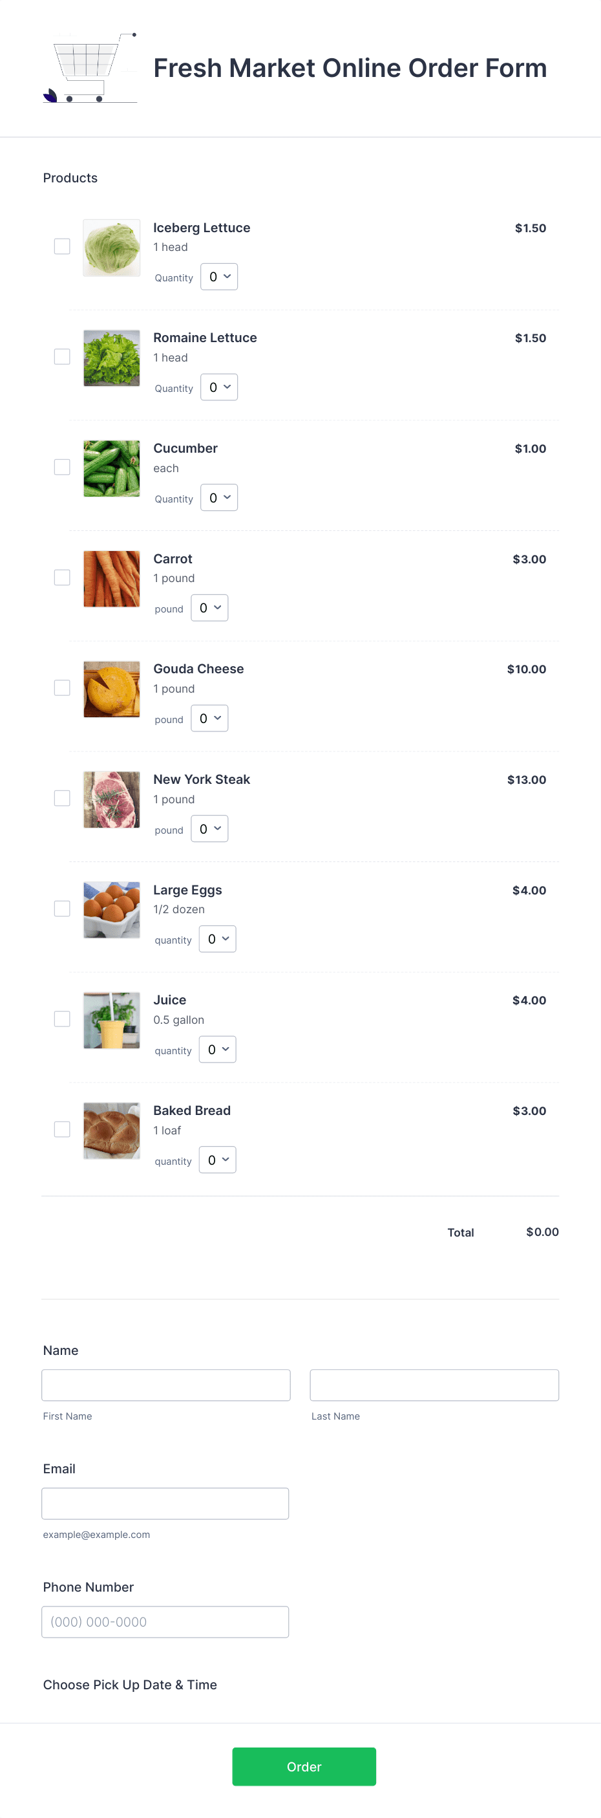This screenshot has width=601, height=1818.
Task: Check the Cucumber product checkbox
Action: 62,466
